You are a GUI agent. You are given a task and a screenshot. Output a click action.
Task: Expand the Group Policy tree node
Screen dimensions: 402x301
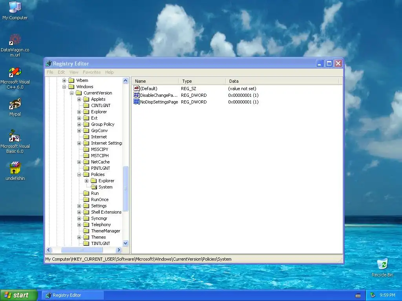click(x=79, y=124)
